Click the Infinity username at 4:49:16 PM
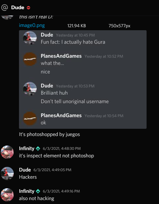Image resolution: width=159 pixels, height=204 pixels. [26, 191]
